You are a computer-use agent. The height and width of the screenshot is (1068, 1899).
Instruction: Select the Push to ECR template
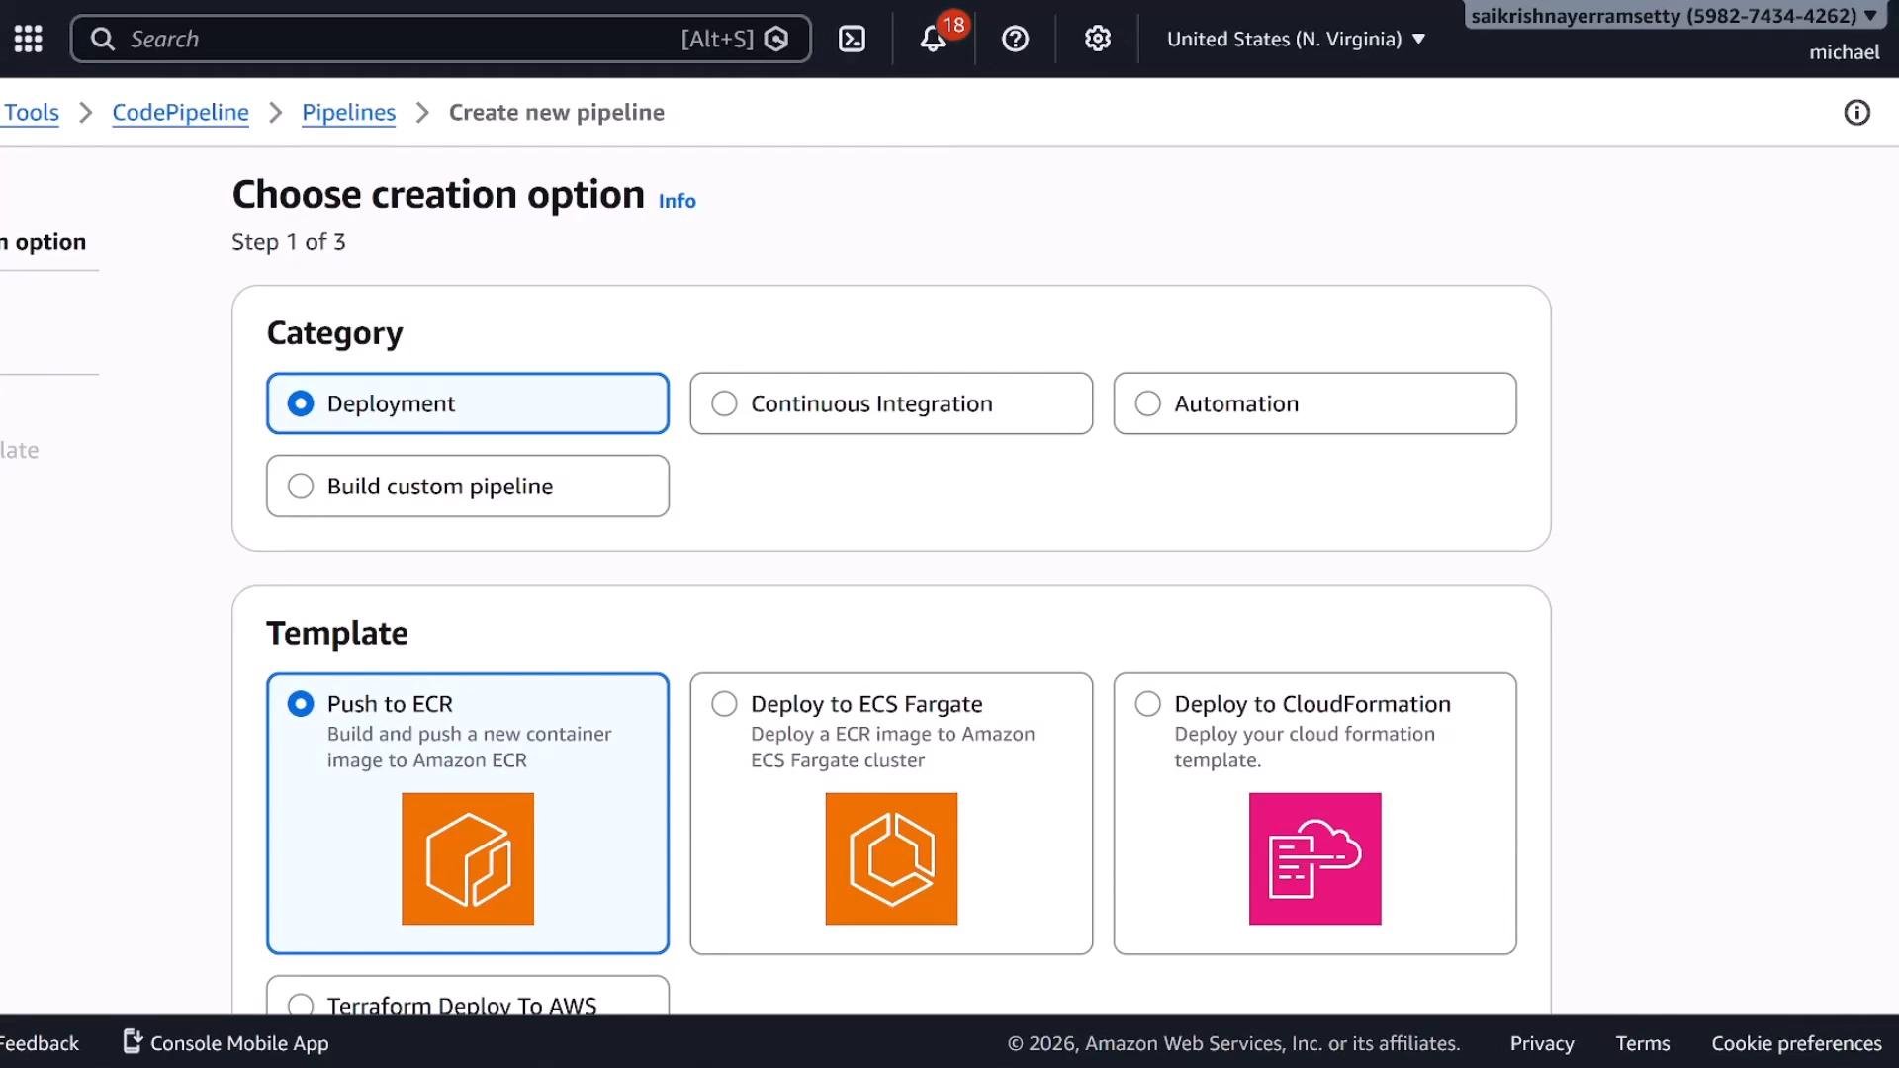point(468,814)
